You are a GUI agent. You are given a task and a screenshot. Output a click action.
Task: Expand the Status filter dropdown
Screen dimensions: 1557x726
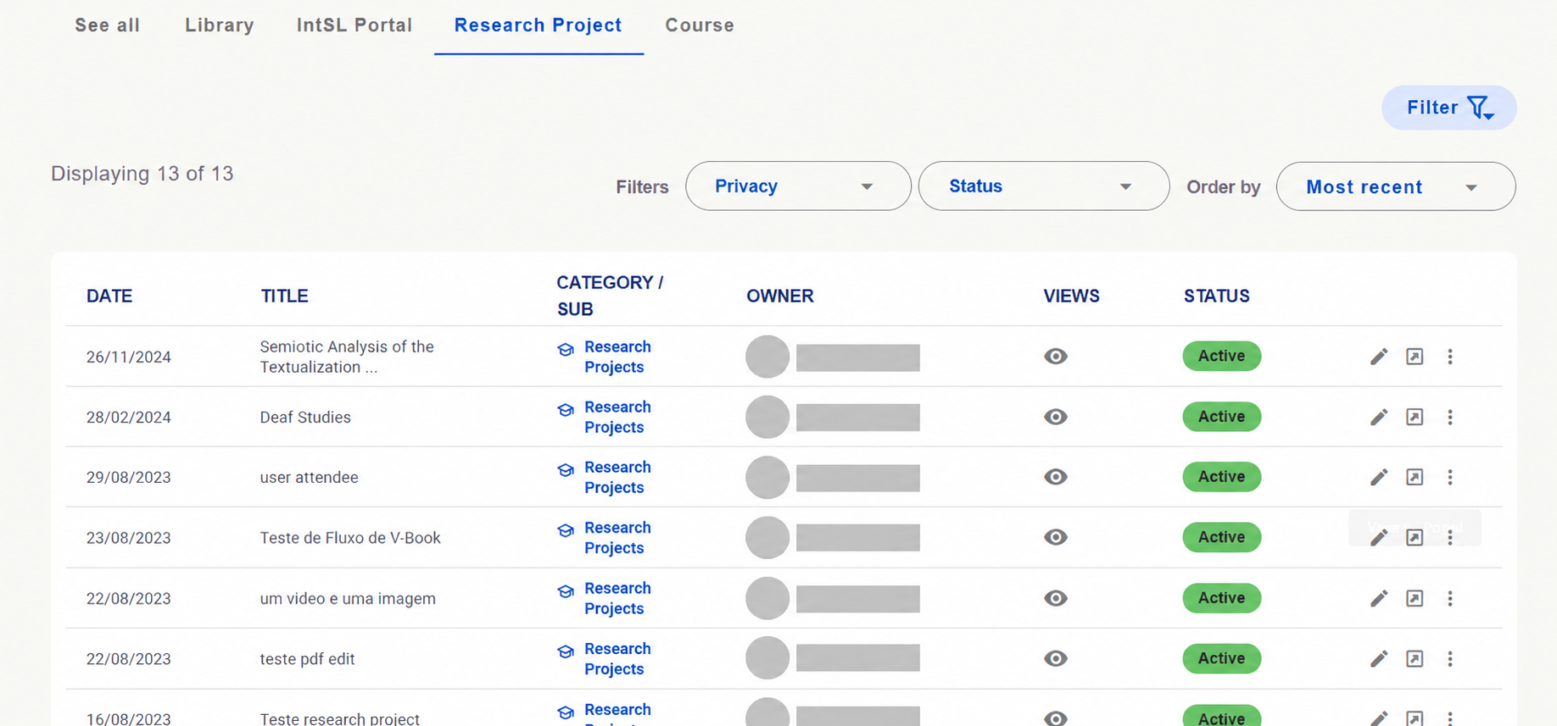1044,186
